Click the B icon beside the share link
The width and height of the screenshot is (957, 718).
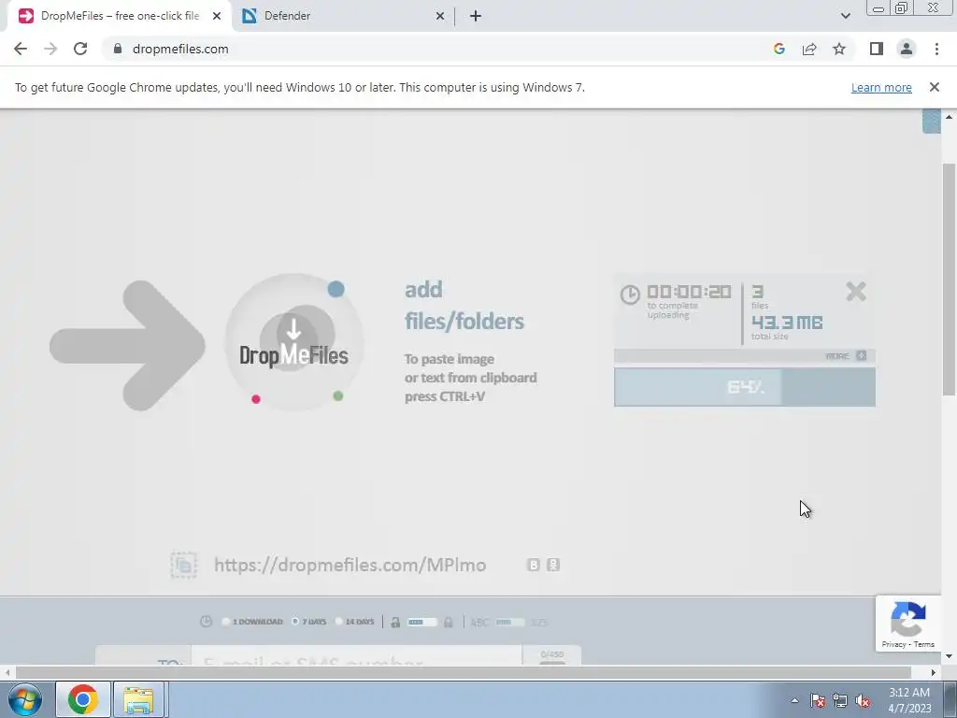pos(534,565)
